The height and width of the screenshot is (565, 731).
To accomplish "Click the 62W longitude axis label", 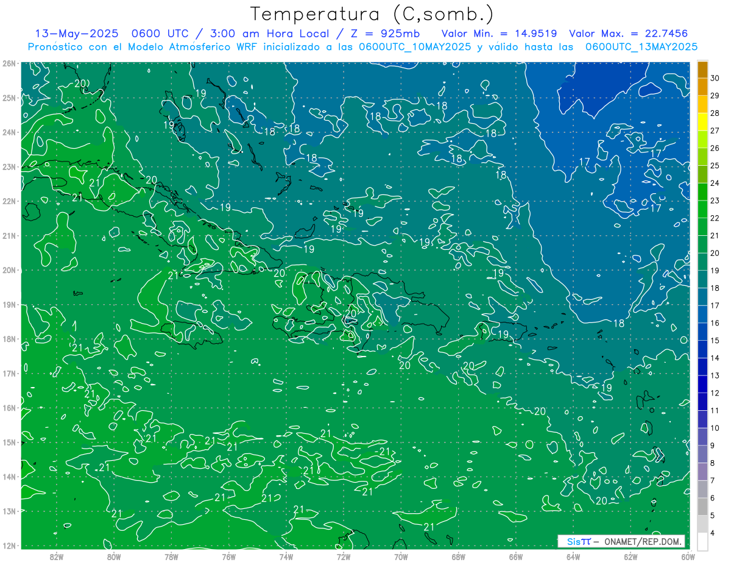I will coord(630,556).
